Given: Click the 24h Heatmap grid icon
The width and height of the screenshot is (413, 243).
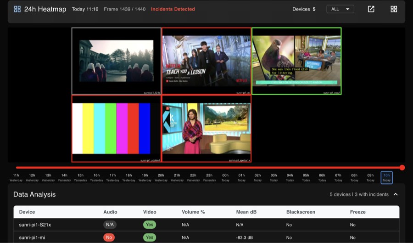Looking at the screenshot, I should click(x=17, y=9).
